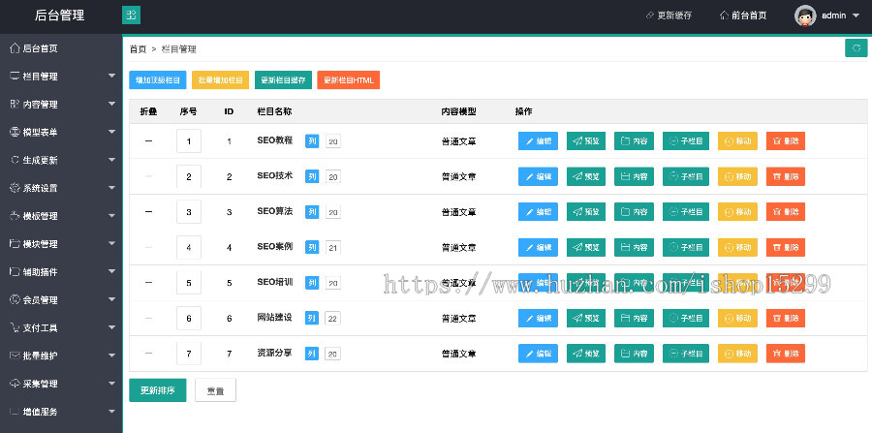872x433 pixels.
Task: Click the 系统设置 gear icon in sidebar
Action: tap(15, 188)
